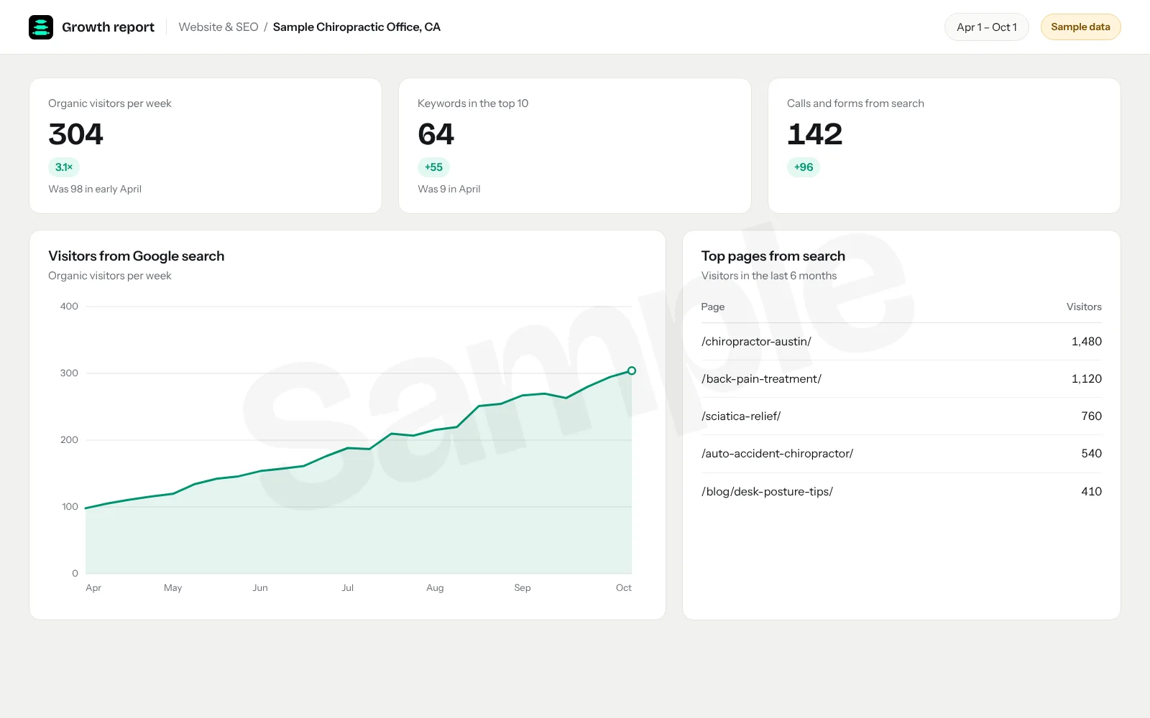1150x718 pixels.
Task: Click the Growth report title
Action: point(108,27)
